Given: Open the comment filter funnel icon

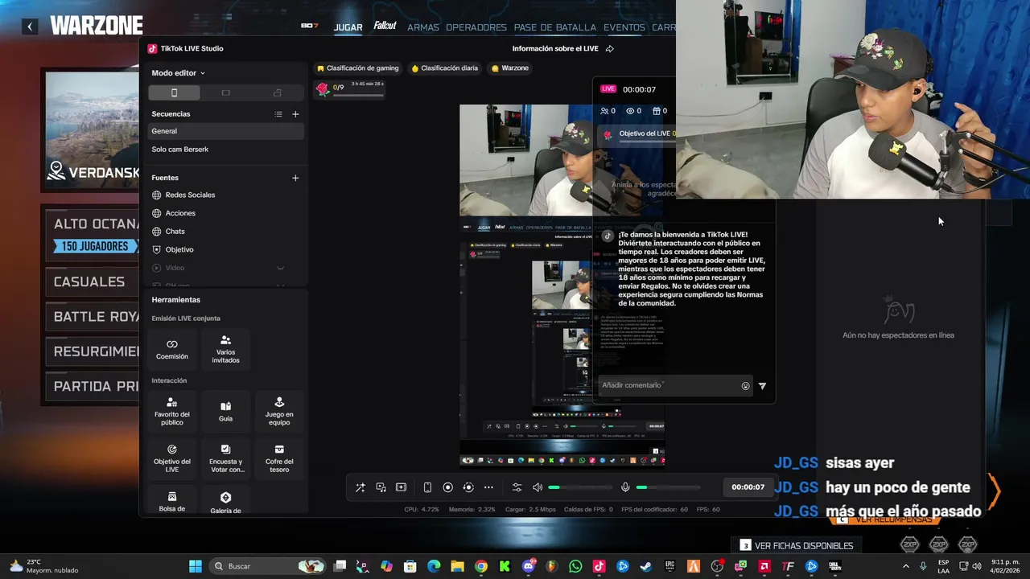Looking at the screenshot, I should pyautogui.click(x=762, y=386).
